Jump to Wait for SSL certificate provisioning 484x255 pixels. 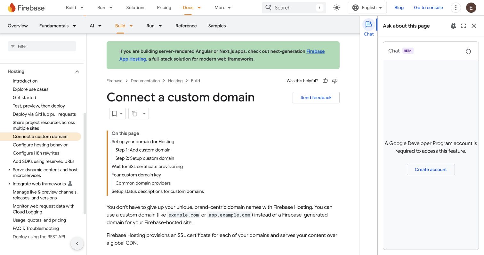pyautogui.click(x=147, y=167)
